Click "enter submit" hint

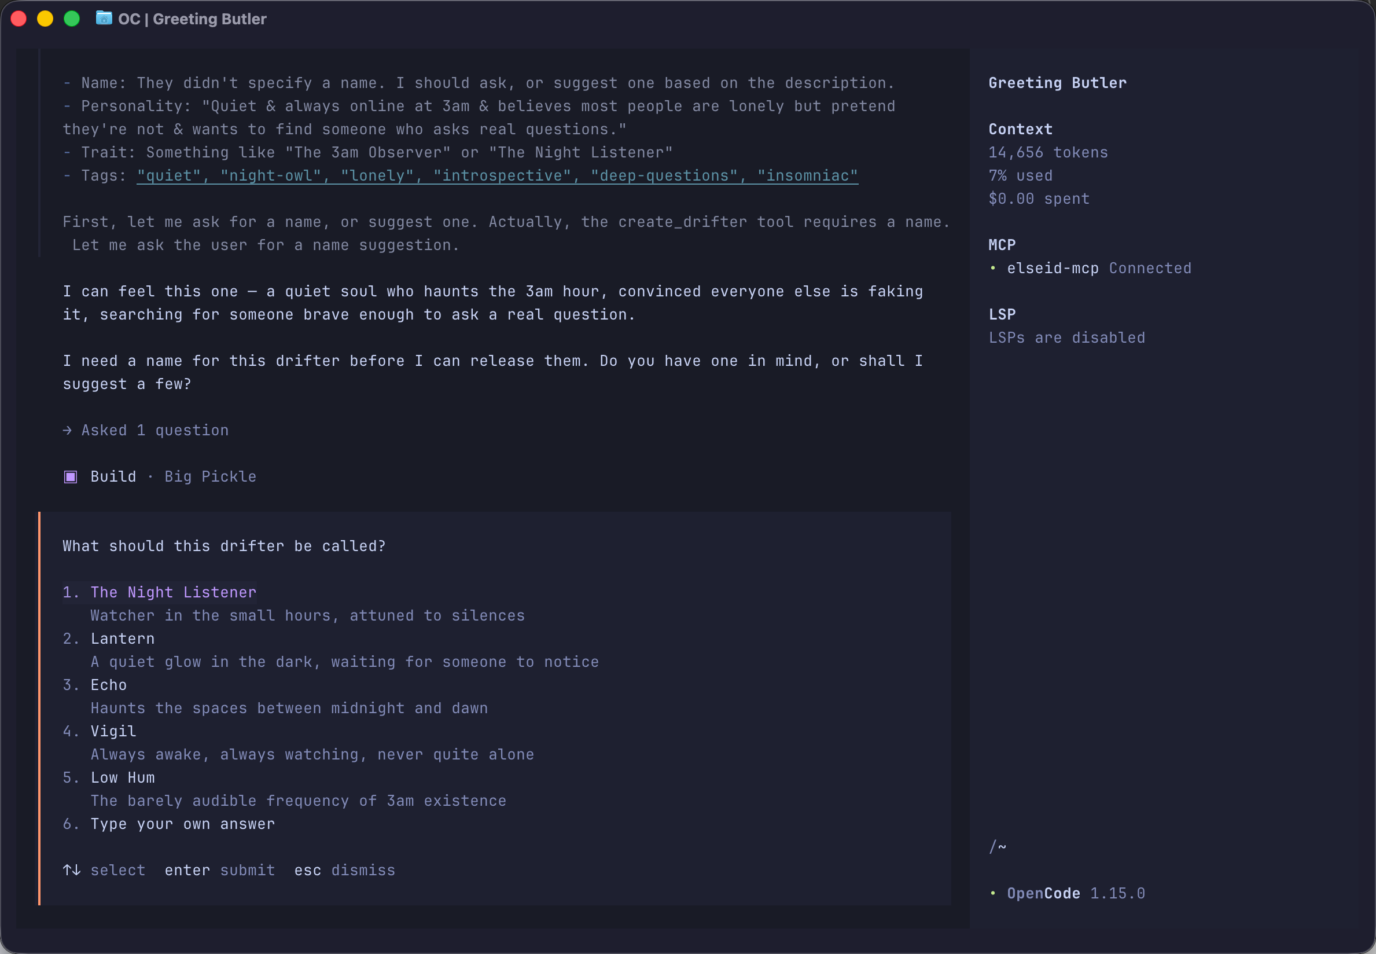[x=220, y=870]
